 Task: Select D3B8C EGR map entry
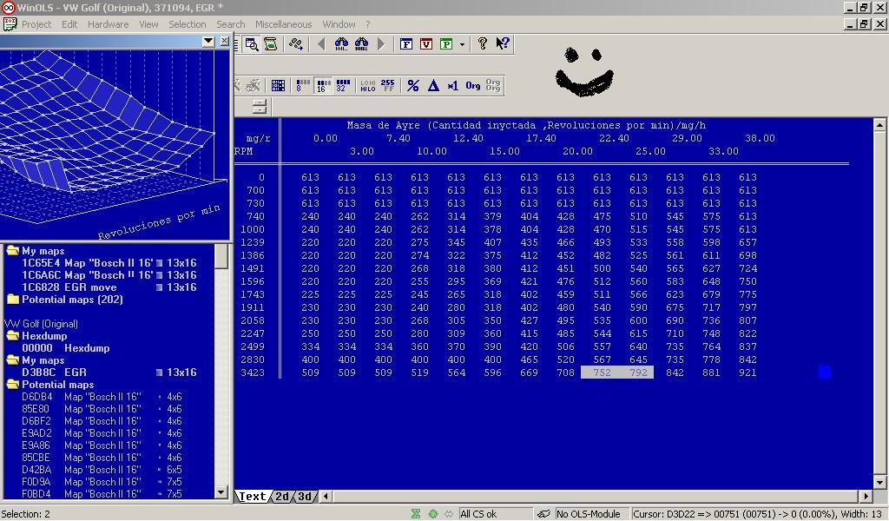click(54, 373)
